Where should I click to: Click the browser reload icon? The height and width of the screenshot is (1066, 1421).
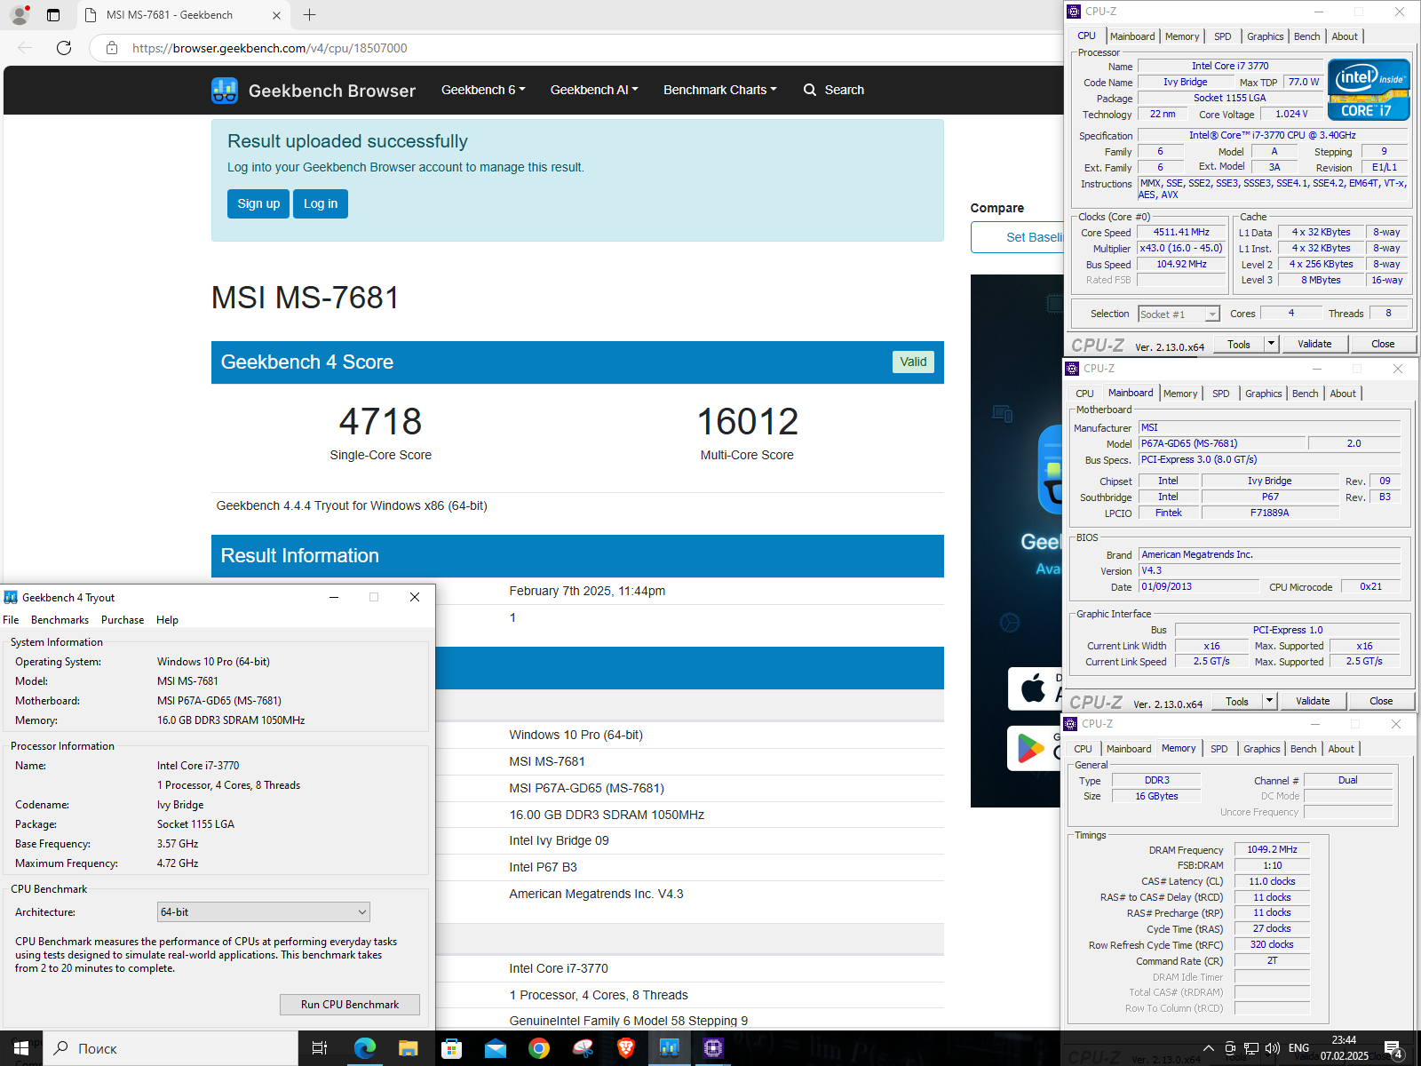tap(64, 48)
